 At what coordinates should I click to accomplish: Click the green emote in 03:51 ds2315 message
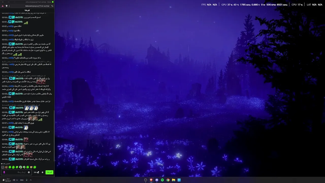[x=26, y=22]
